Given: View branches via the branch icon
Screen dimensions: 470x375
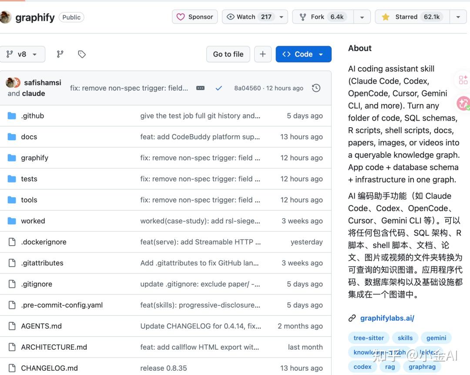Looking at the screenshot, I should coord(60,54).
